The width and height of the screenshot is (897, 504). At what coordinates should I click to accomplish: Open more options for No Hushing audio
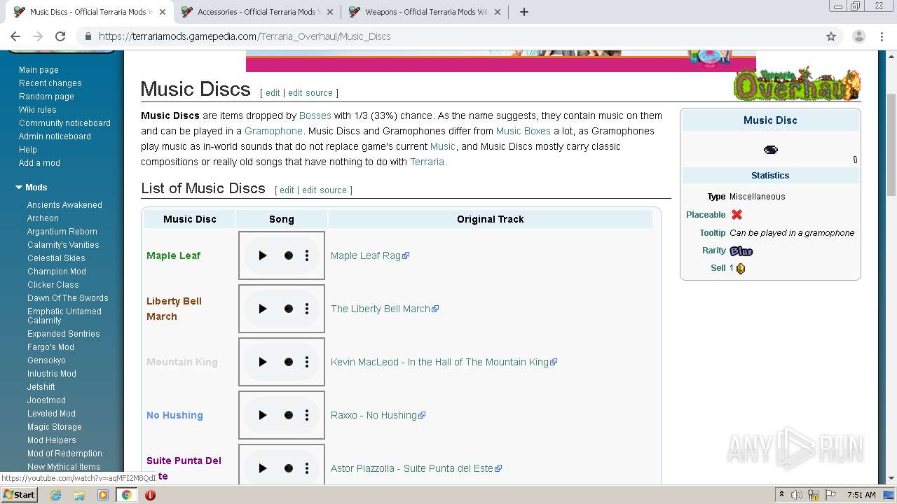[307, 415]
